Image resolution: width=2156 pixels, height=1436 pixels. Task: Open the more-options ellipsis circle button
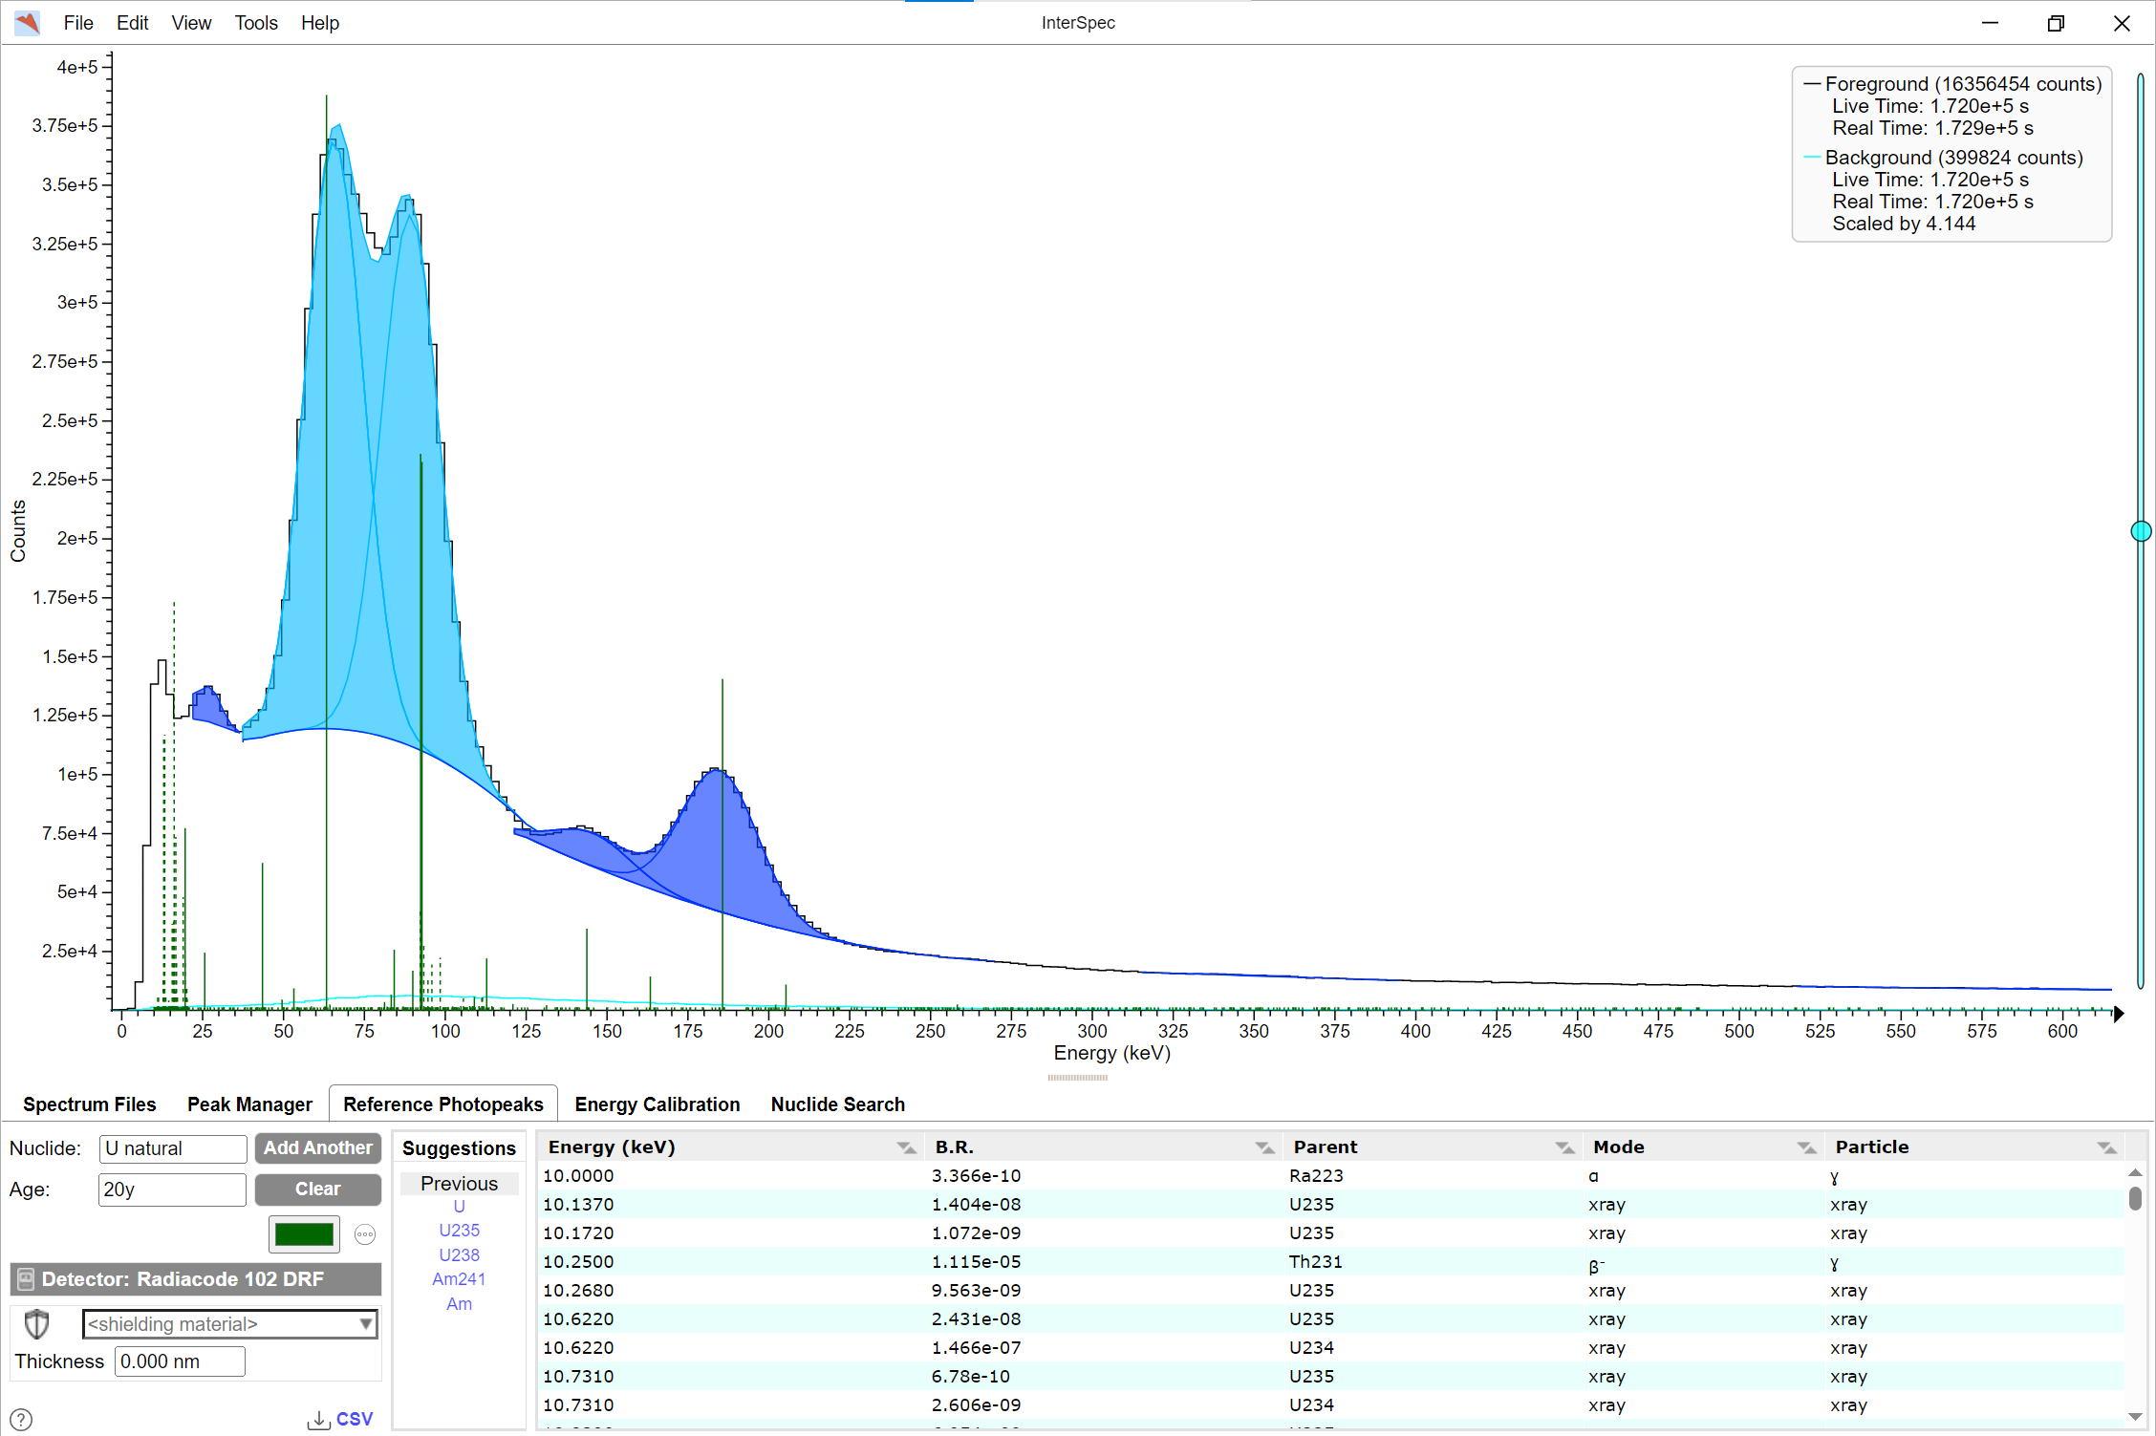365,1234
